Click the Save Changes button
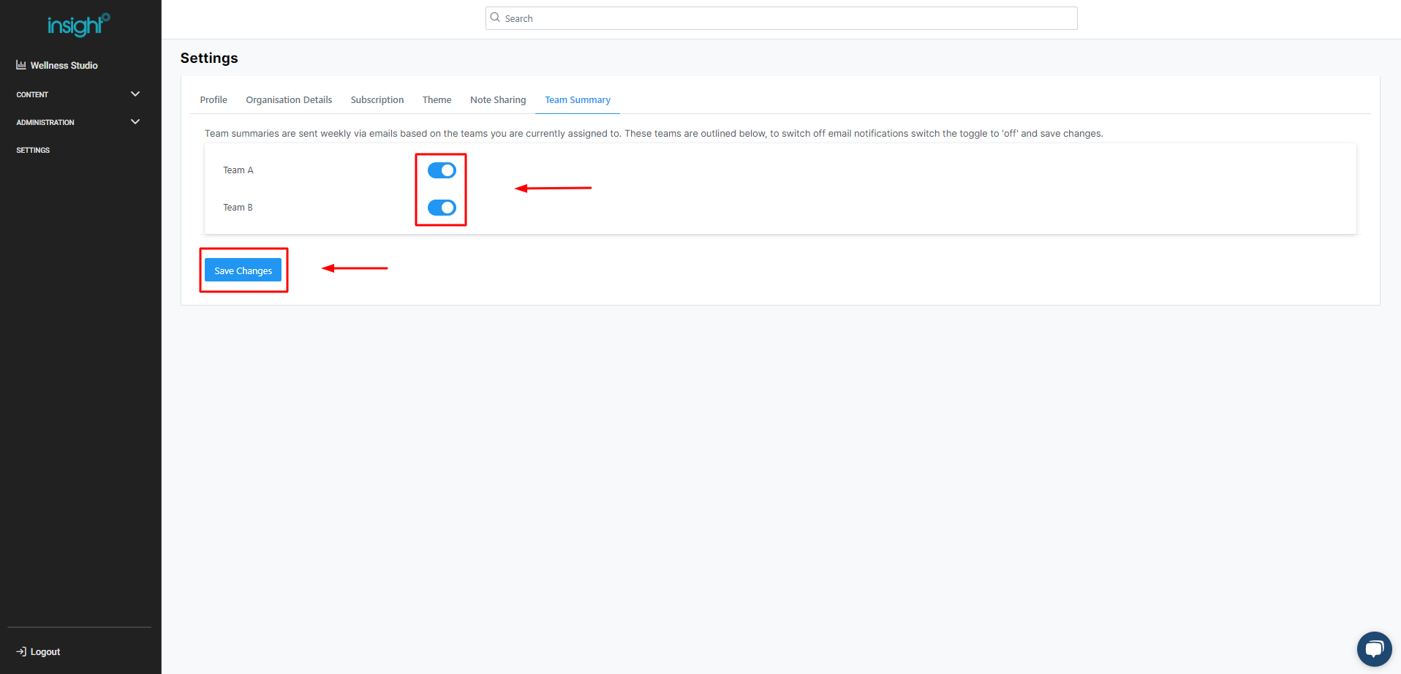1401x674 pixels. pos(243,270)
